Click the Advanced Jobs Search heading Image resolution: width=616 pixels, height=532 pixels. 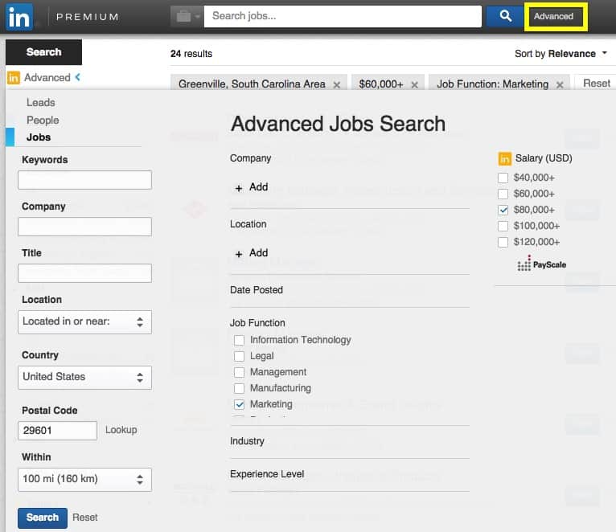coord(339,124)
